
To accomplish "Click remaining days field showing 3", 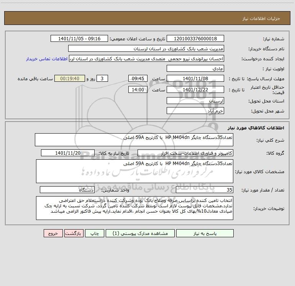I will click(102, 79).
